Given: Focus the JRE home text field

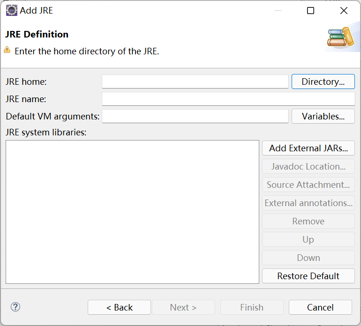Looking at the screenshot, I should 195,81.
